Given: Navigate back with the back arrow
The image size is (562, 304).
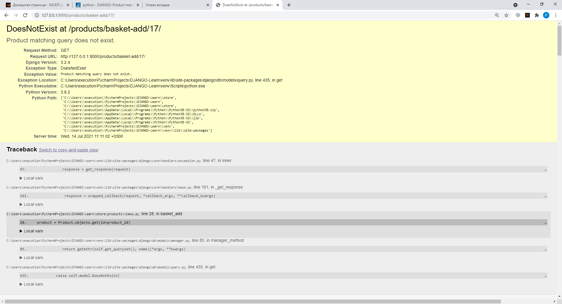Looking at the screenshot, I should click(x=6, y=15).
